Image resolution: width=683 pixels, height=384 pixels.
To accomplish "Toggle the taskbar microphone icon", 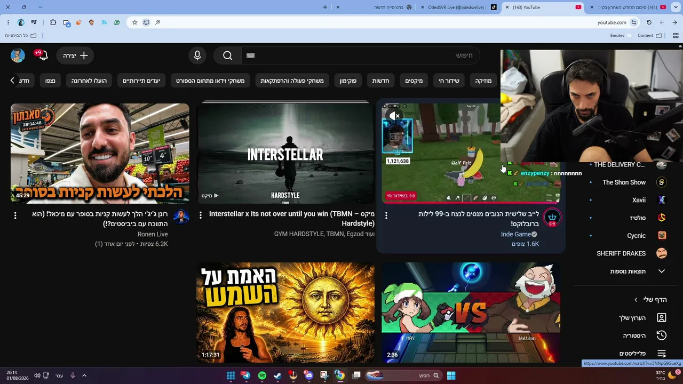I will pyautogui.click(x=73, y=375).
